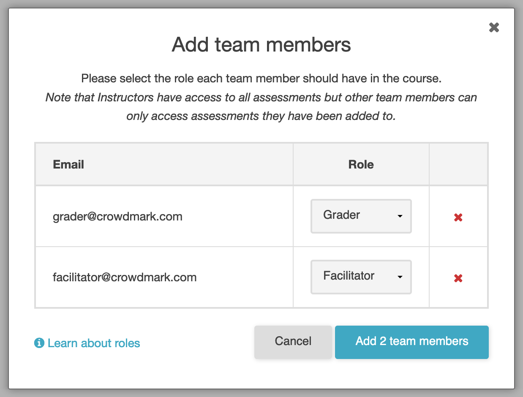Screen dimensions: 523x397
Task: Click the caret arrow in Grader selector
Action: point(400,216)
